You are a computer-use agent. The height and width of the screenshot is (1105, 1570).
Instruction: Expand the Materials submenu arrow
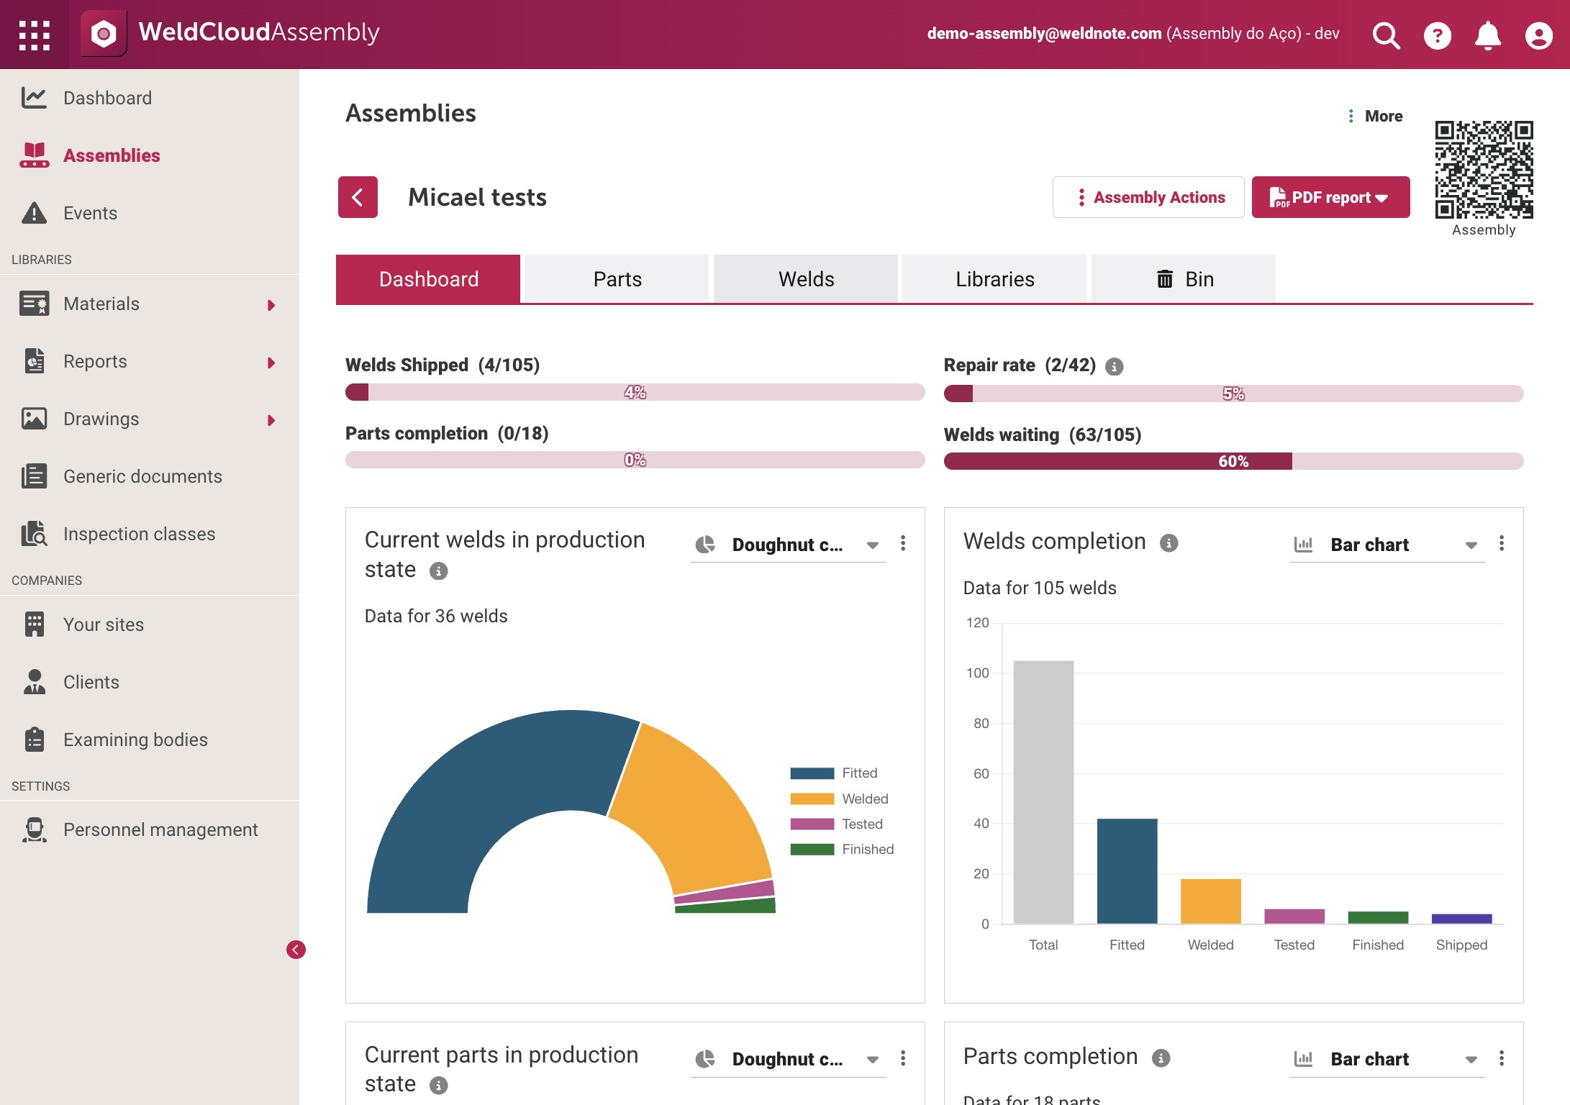coord(271,305)
